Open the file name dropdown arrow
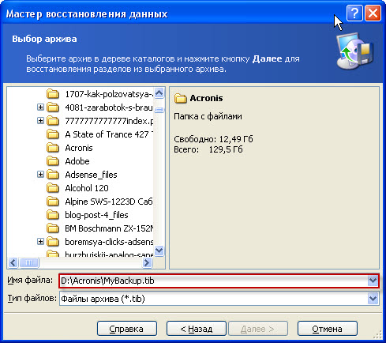386x343 pixels. tap(373, 281)
